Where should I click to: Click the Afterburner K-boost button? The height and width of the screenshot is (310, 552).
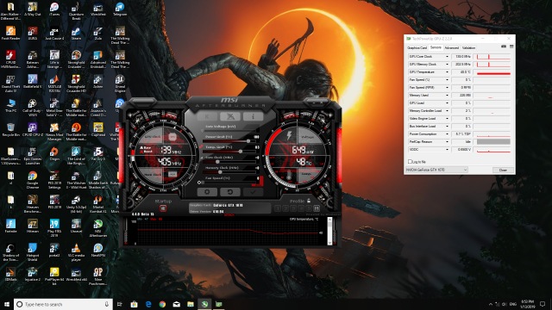[x=207, y=116]
